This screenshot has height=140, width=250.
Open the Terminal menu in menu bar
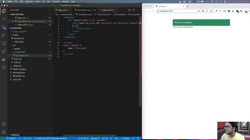point(56,2)
